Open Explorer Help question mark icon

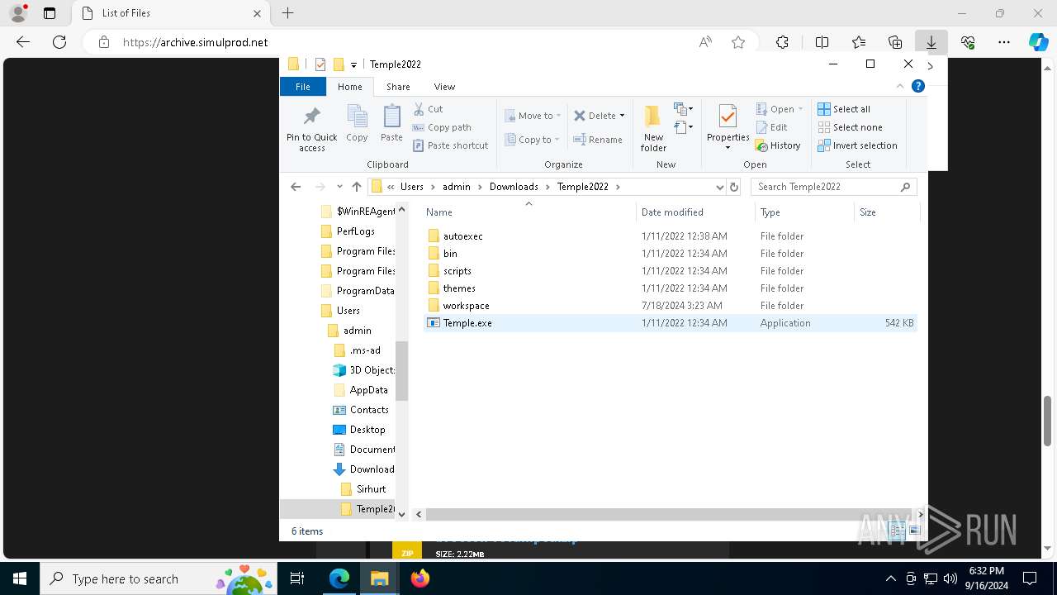click(x=917, y=86)
